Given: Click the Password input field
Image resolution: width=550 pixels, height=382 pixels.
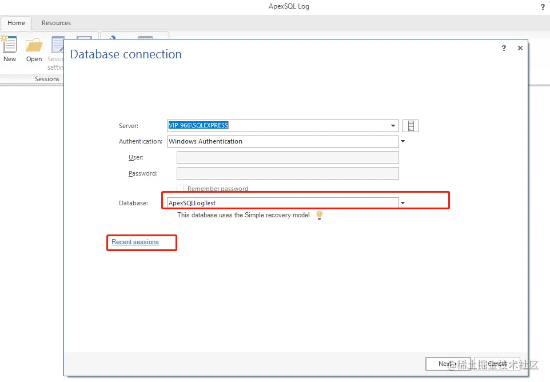Looking at the screenshot, I should pos(288,173).
